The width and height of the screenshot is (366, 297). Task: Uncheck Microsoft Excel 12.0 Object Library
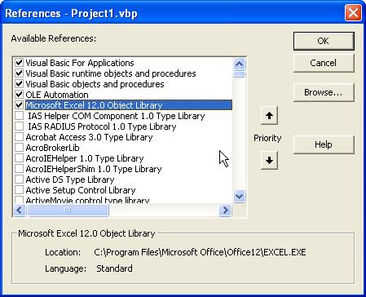[19, 105]
